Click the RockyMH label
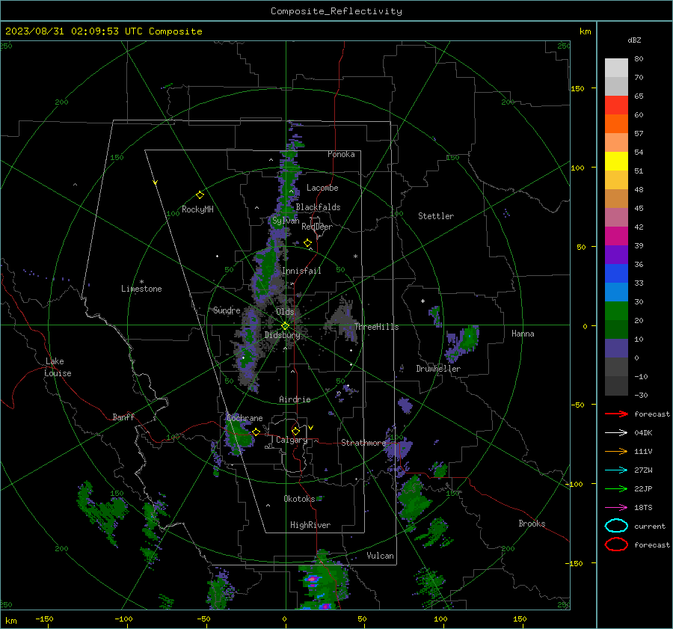 click(x=197, y=209)
